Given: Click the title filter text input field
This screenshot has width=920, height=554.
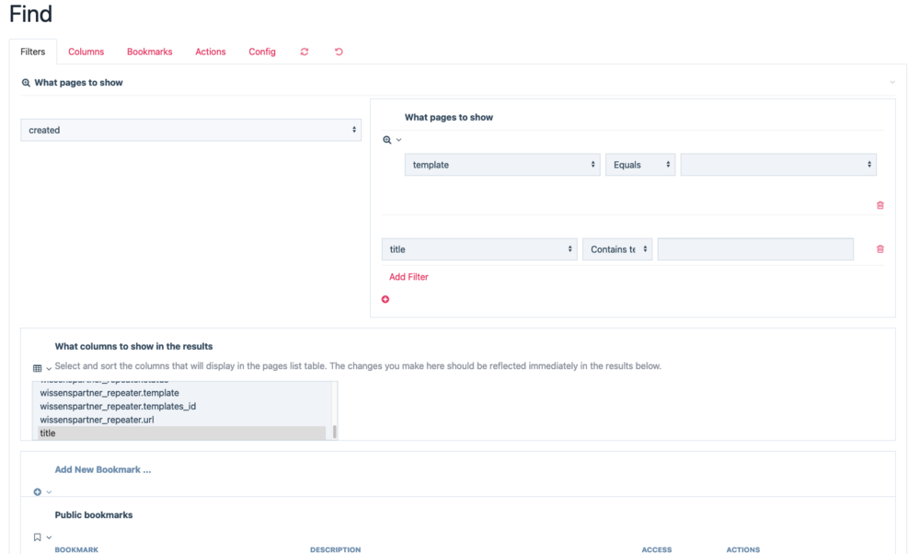Looking at the screenshot, I should 754,249.
